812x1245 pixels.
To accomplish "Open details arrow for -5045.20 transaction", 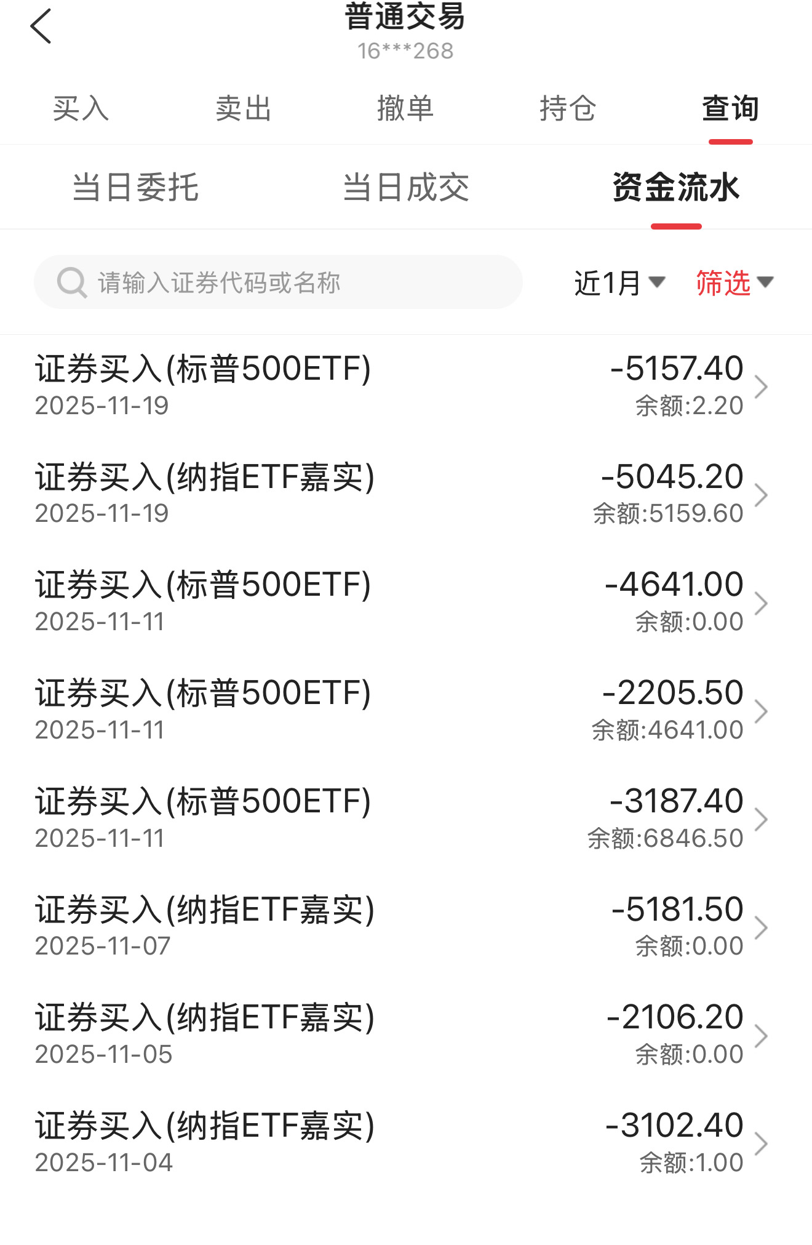I will pyautogui.click(x=761, y=495).
